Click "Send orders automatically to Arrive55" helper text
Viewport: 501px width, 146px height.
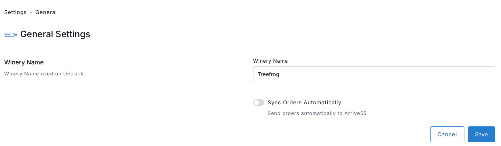[x=317, y=113]
